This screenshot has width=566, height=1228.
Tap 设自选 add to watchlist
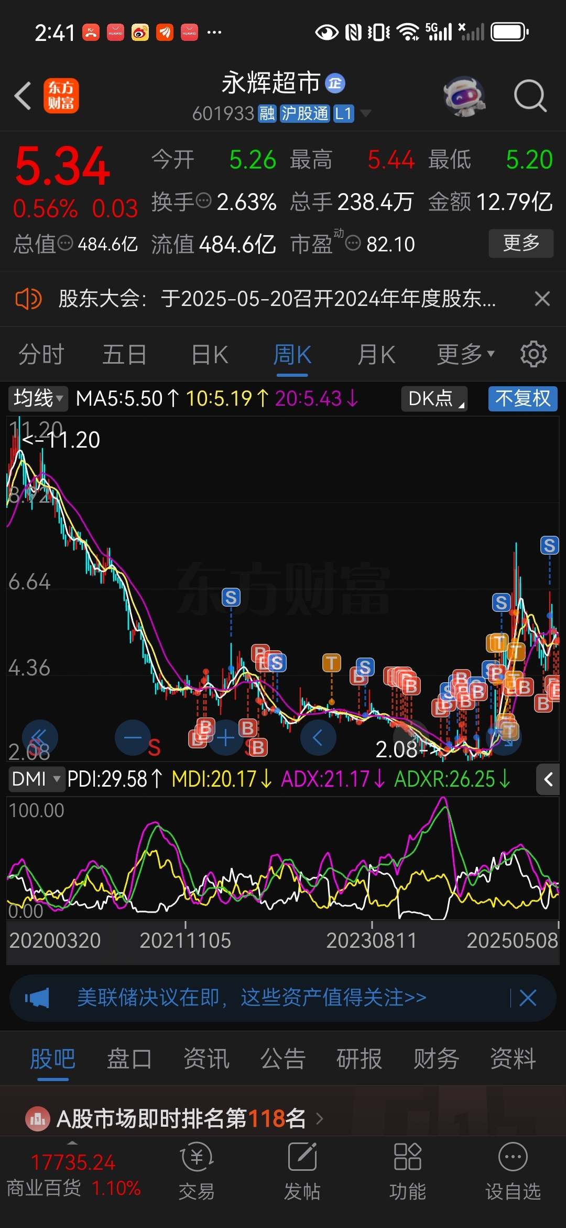point(513,1172)
